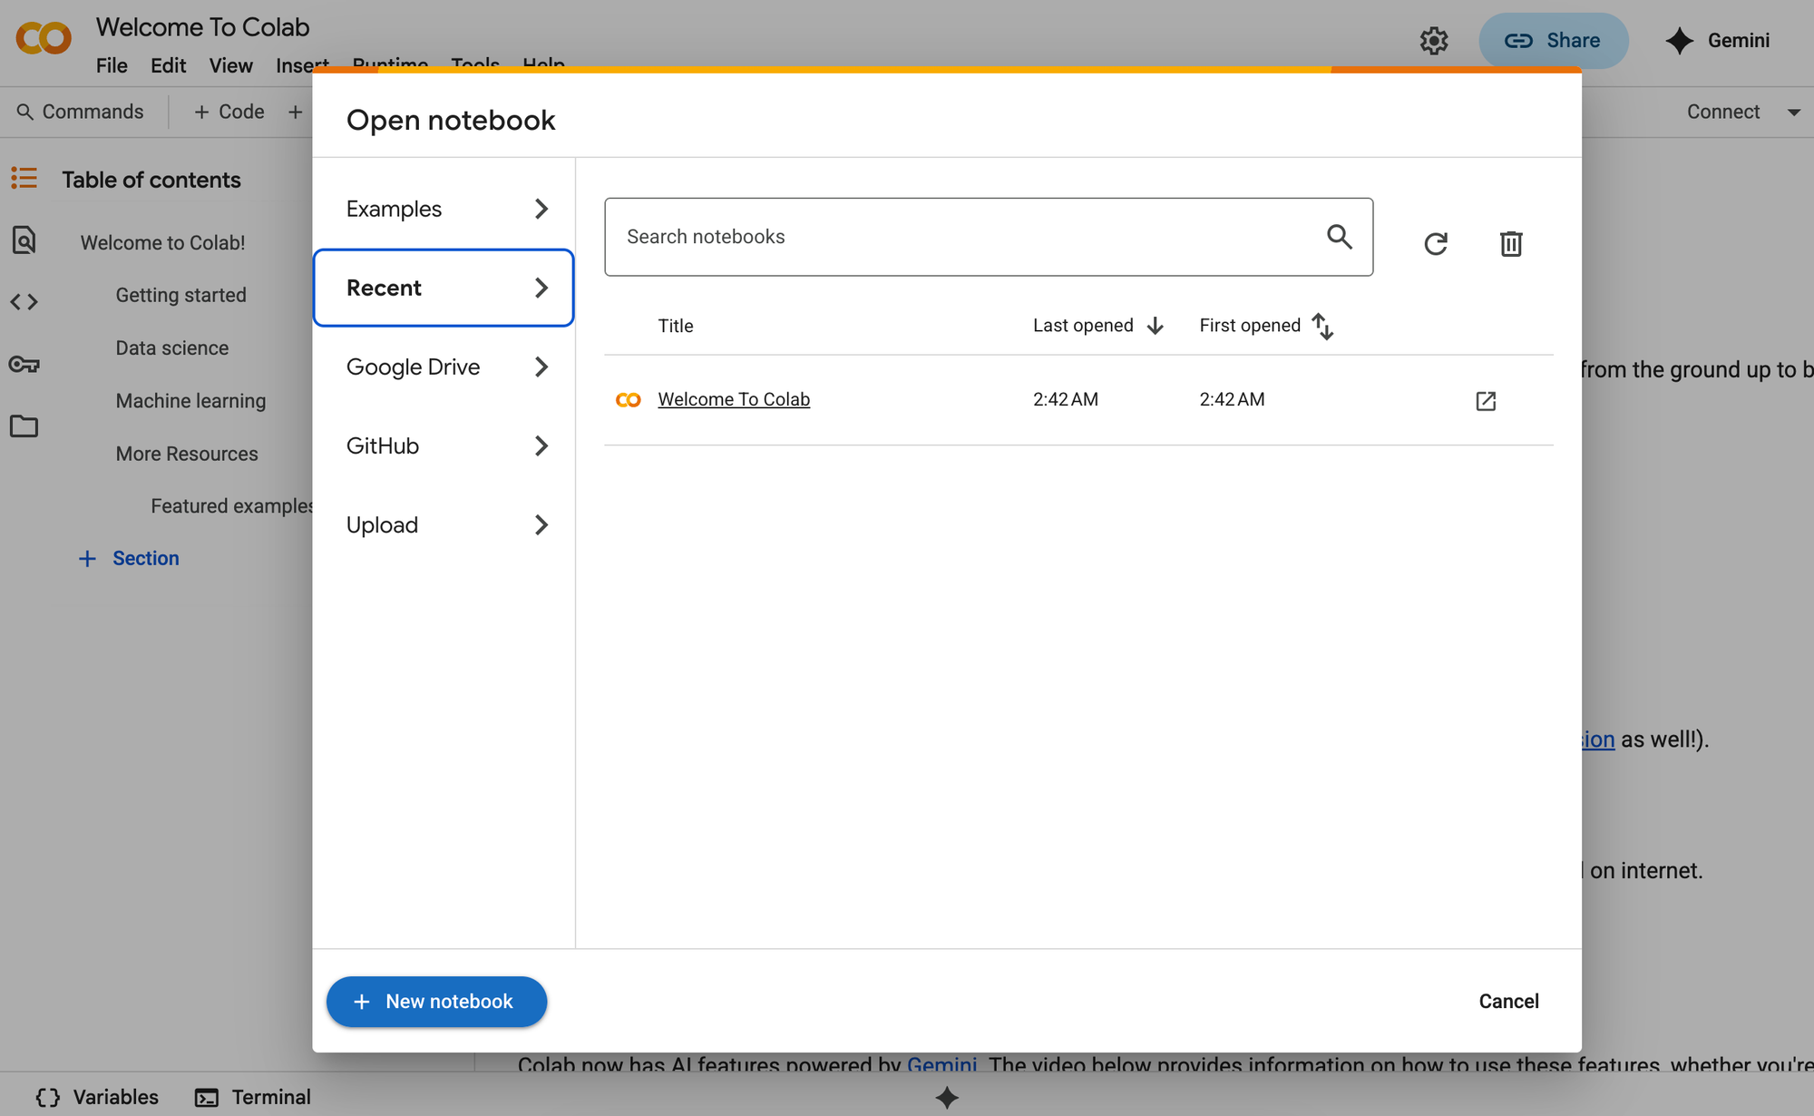1814x1116 pixels.
Task: Open the Google Drive tab
Action: coord(444,367)
